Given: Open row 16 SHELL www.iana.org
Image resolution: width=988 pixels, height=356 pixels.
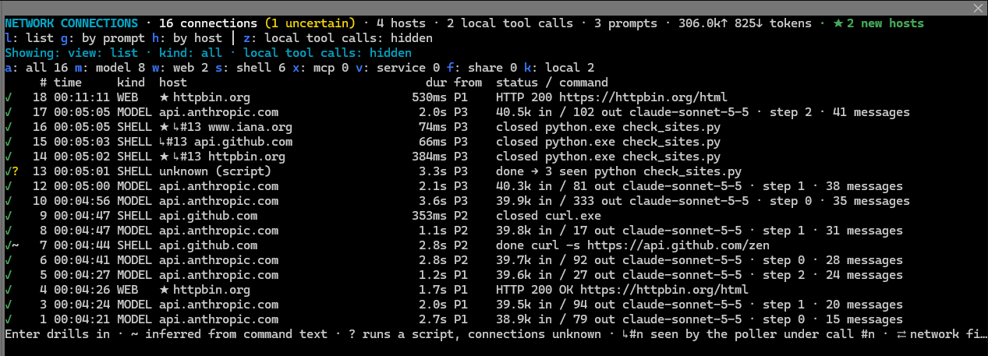Looking at the screenshot, I should 494,127.
